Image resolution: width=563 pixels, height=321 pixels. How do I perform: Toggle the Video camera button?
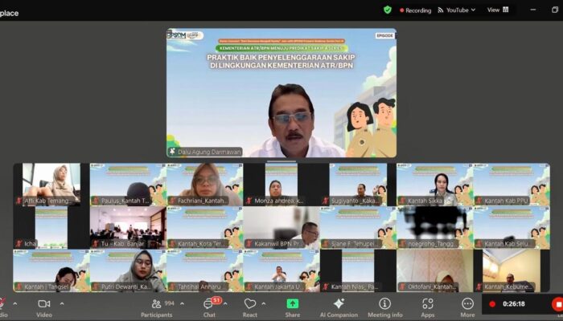point(44,308)
